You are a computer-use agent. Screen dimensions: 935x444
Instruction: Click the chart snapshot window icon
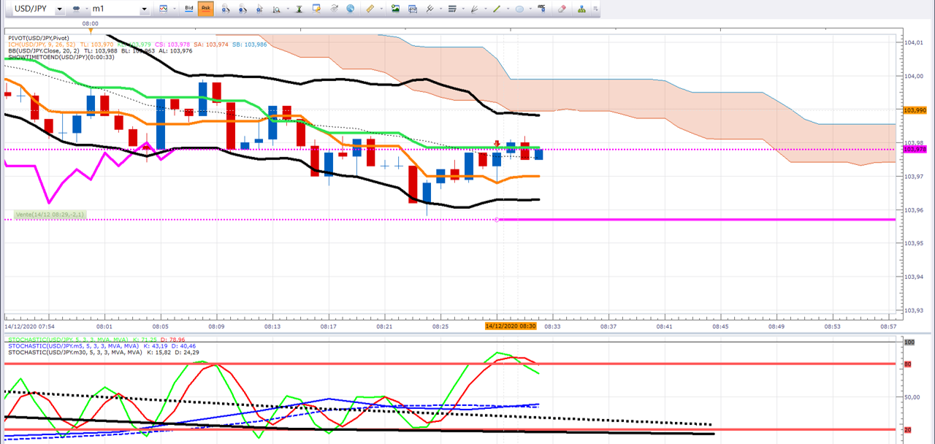(x=413, y=9)
